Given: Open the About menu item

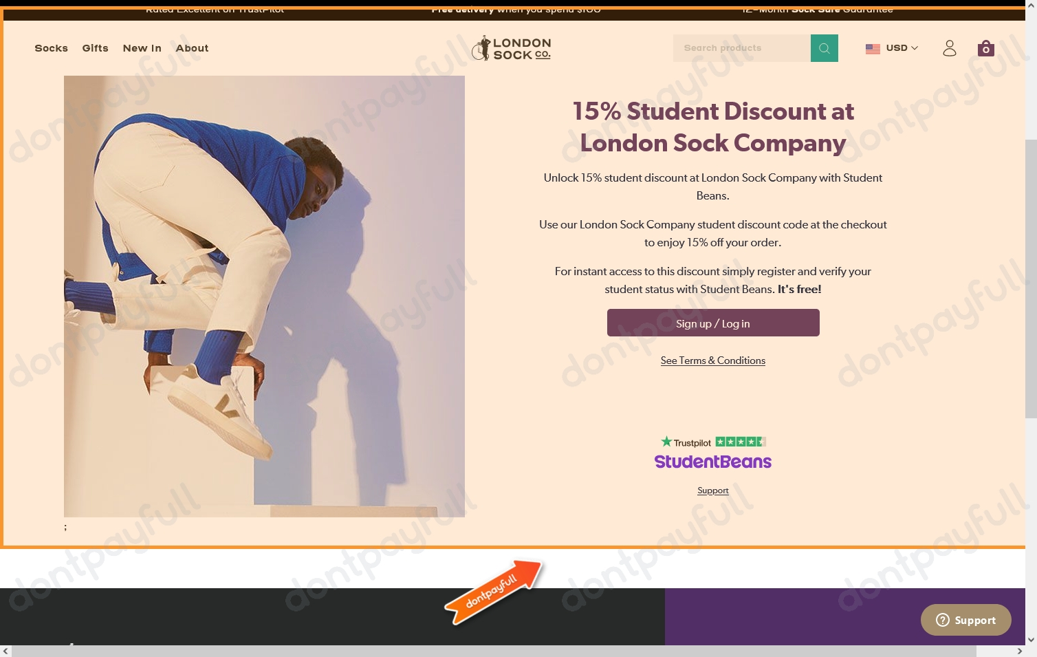Looking at the screenshot, I should pyautogui.click(x=192, y=48).
